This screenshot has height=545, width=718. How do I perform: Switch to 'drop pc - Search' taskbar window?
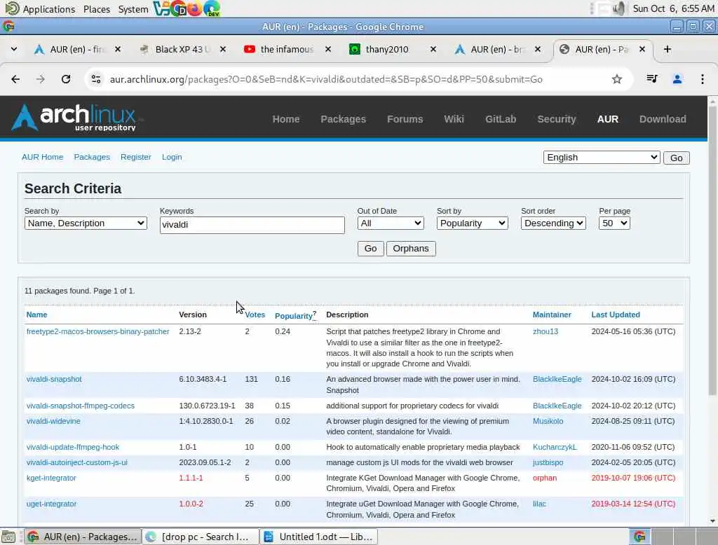200,537
